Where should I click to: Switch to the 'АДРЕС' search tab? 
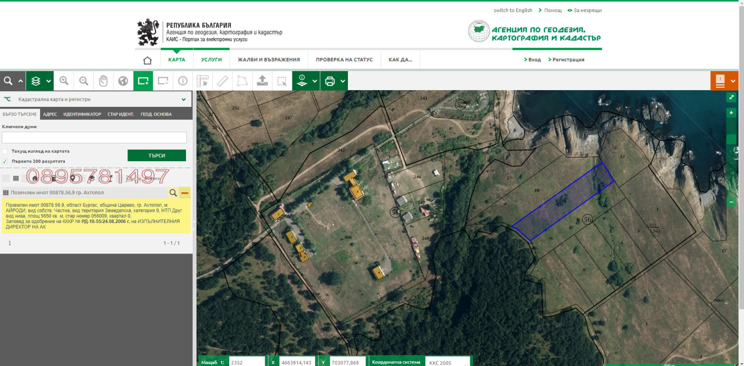[50, 114]
